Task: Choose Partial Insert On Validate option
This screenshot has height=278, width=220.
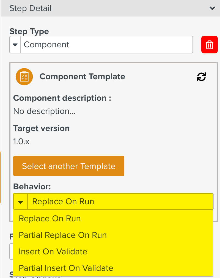Action: pyautogui.click(x=66, y=268)
